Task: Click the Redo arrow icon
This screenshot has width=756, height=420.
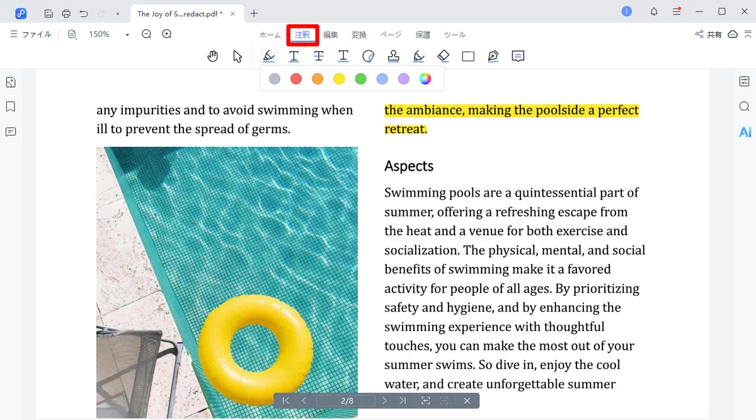Action: coord(101,13)
